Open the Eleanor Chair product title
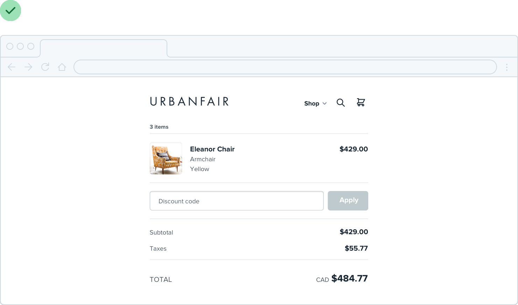The image size is (518, 305). coord(212,149)
